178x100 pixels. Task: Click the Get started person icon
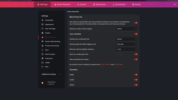[43, 20]
